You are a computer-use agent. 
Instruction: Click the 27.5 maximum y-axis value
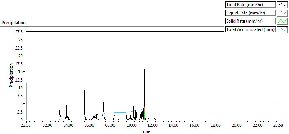coord(20,32)
